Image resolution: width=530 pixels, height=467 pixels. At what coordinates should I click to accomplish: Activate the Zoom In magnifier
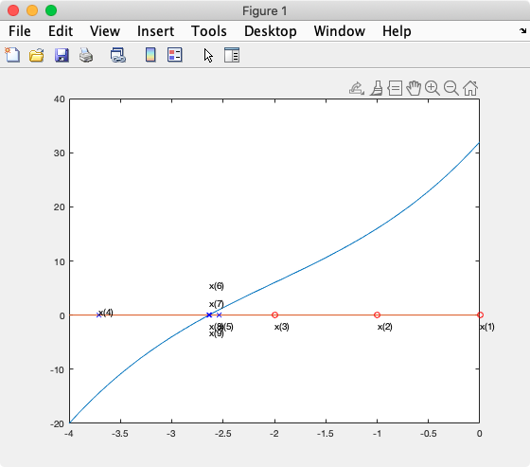pos(433,88)
